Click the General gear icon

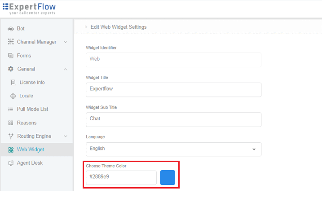click(x=11, y=69)
